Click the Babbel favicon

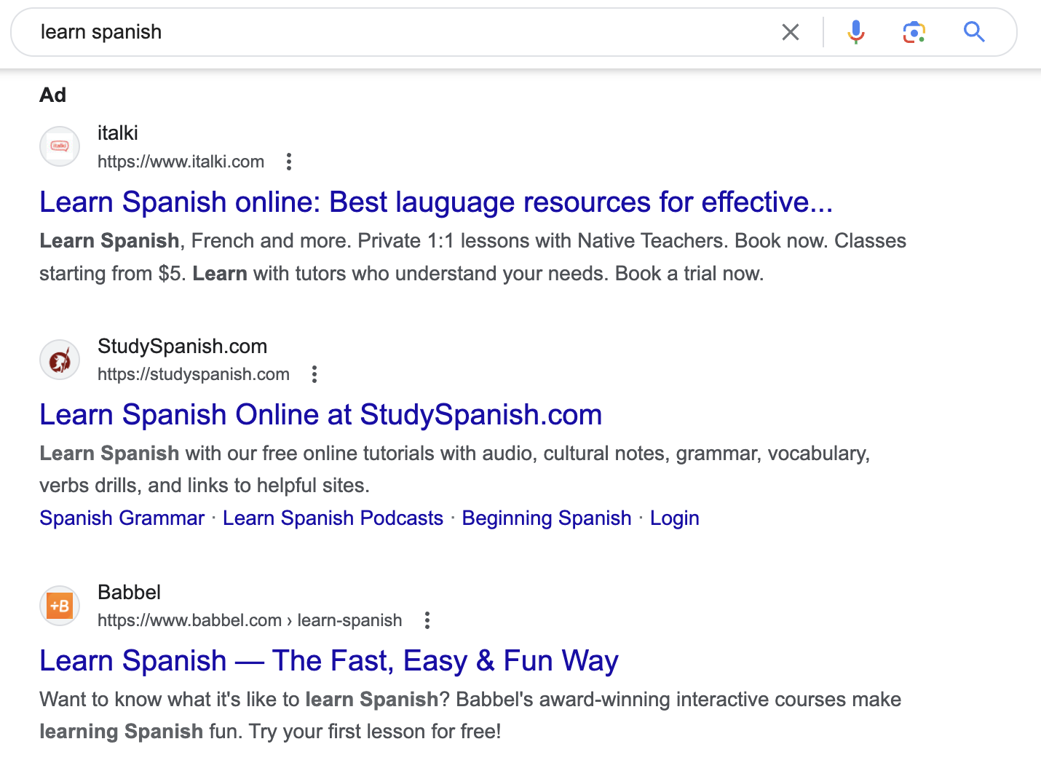60,606
